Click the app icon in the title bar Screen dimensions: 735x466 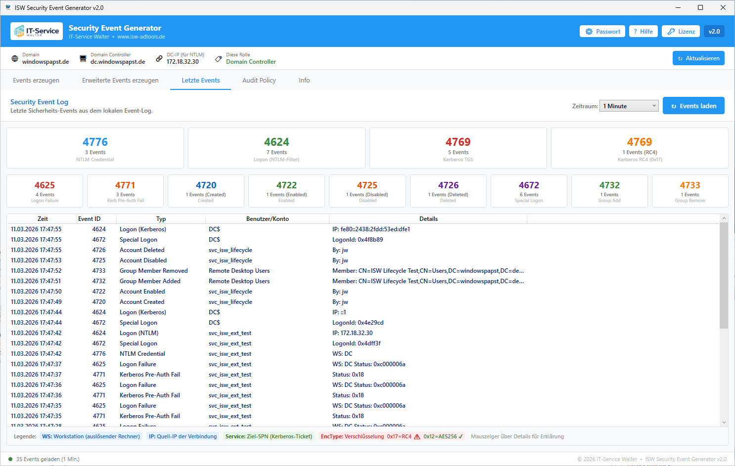click(x=8, y=7)
